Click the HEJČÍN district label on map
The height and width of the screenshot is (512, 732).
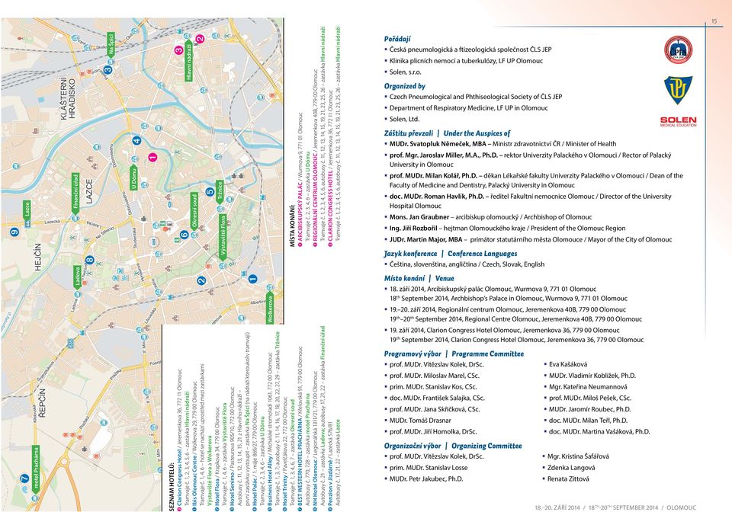[38, 257]
